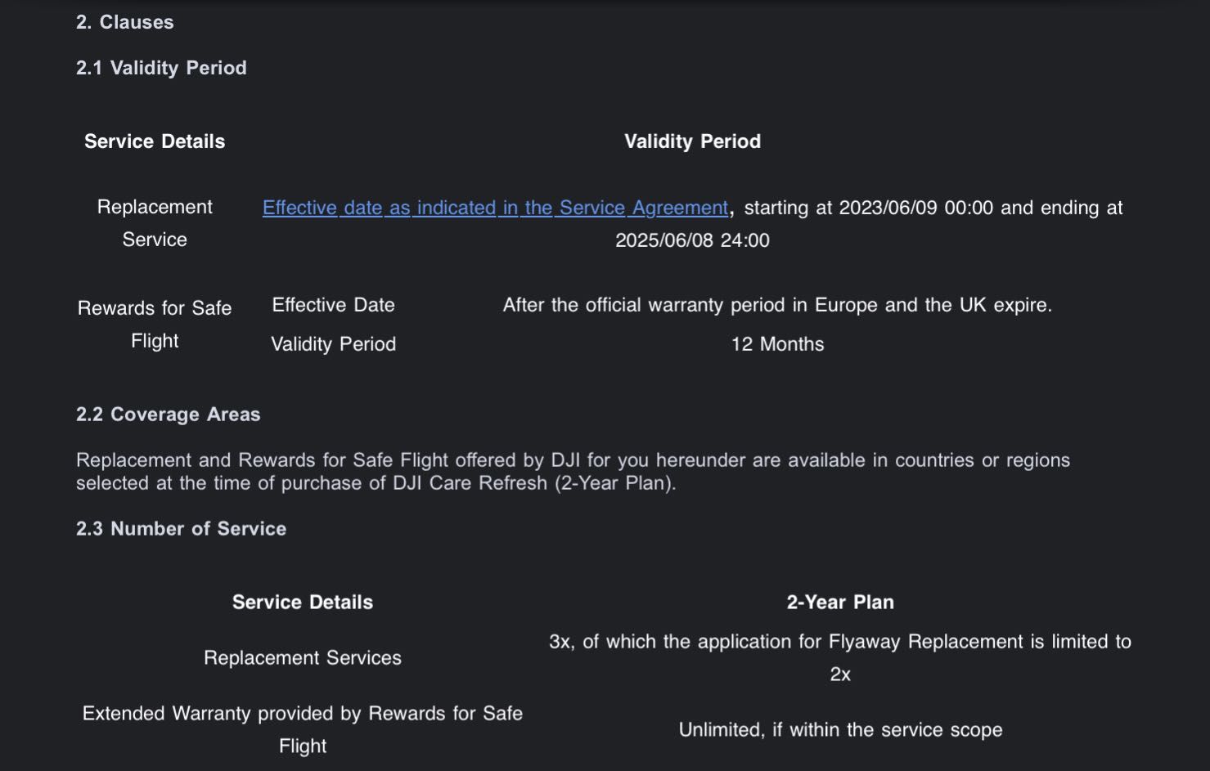Click the 'Validity Period' sub-row label

pos(333,344)
